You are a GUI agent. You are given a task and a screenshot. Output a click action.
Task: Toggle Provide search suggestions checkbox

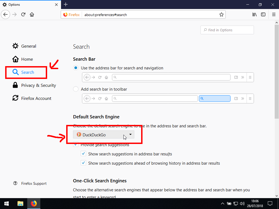click(76, 144)
